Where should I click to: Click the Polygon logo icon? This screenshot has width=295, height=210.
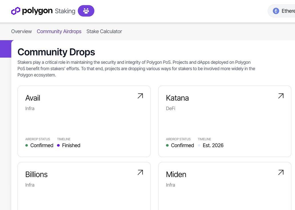(x=16, y=11)
